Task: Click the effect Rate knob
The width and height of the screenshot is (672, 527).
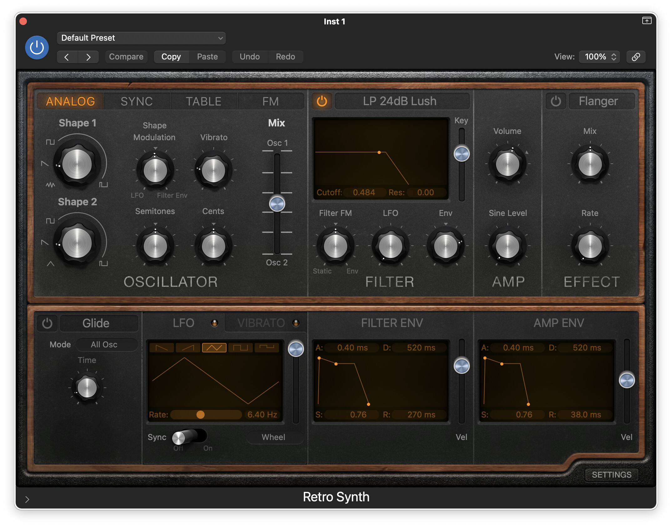Action: (590, 246)
